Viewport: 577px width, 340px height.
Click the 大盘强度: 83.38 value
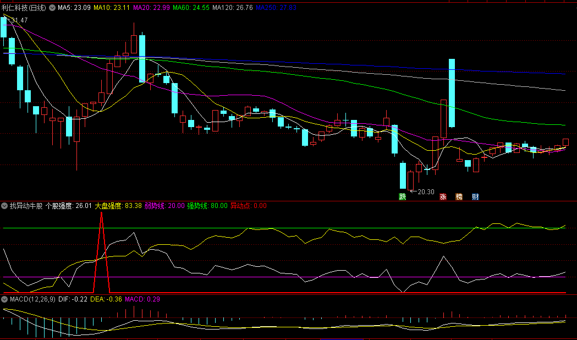click(x=118, y=206)
